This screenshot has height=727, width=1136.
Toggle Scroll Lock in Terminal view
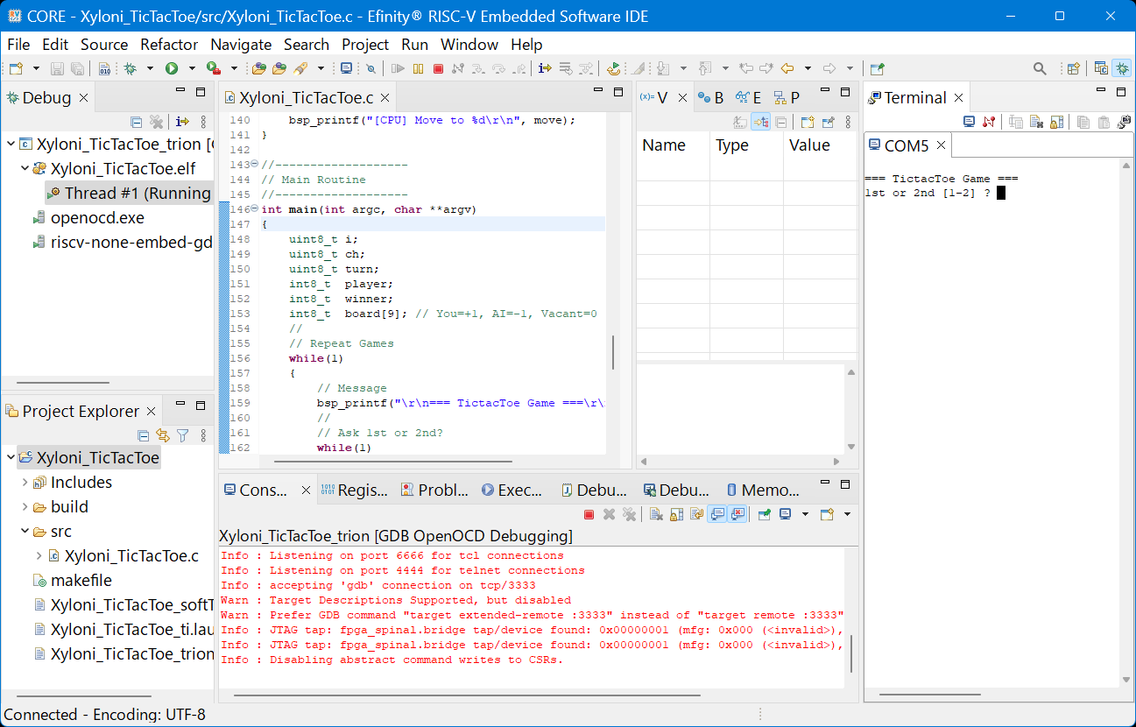tap(1056, 122)
